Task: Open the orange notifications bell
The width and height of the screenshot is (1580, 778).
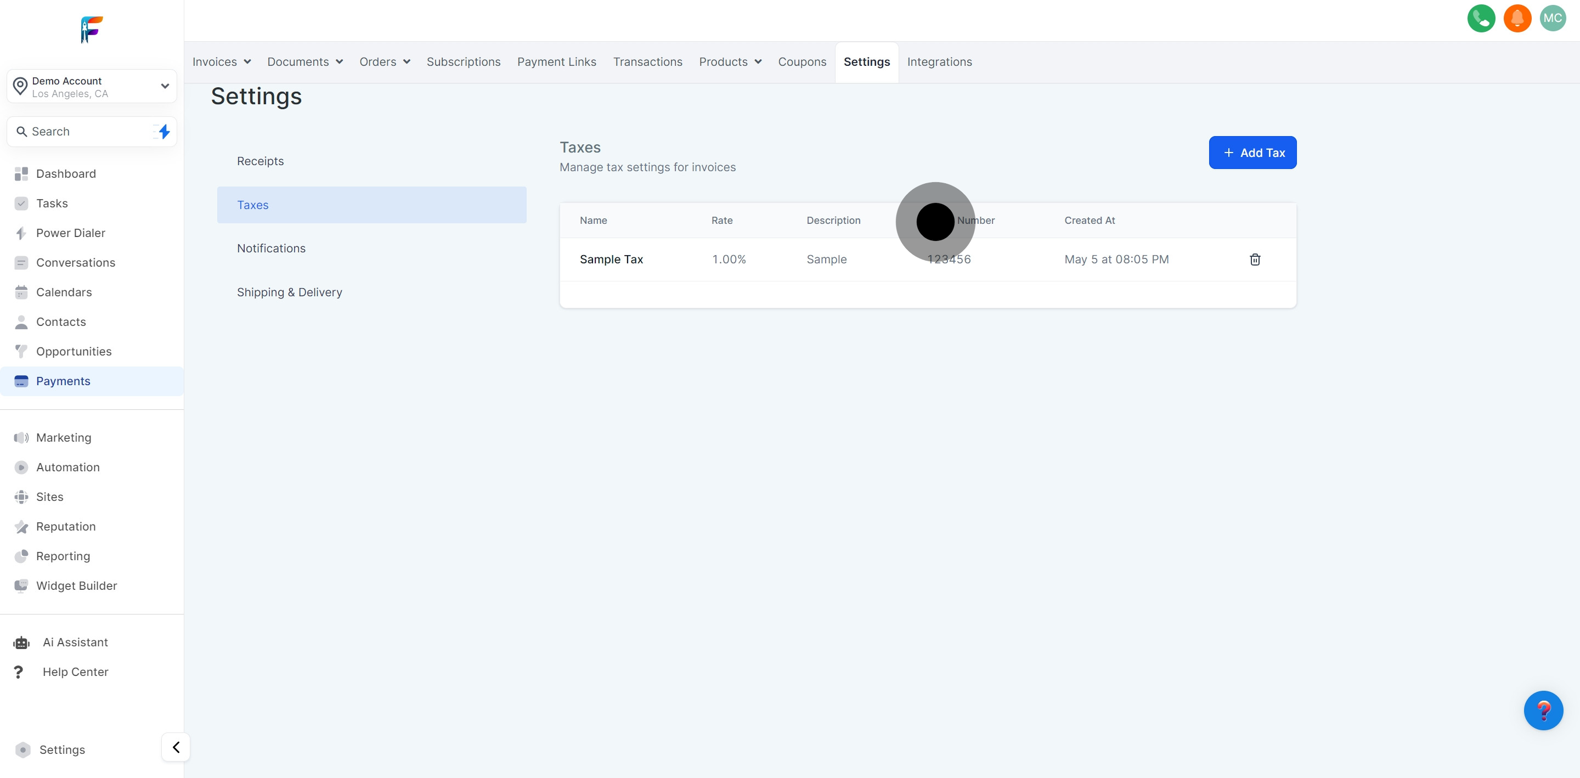Action: 1517,19
